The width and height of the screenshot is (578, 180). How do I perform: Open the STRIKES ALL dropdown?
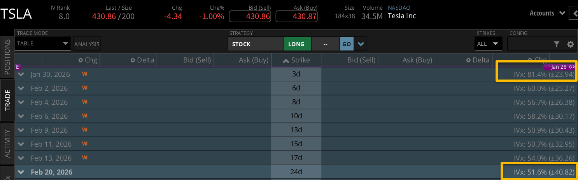488,44
